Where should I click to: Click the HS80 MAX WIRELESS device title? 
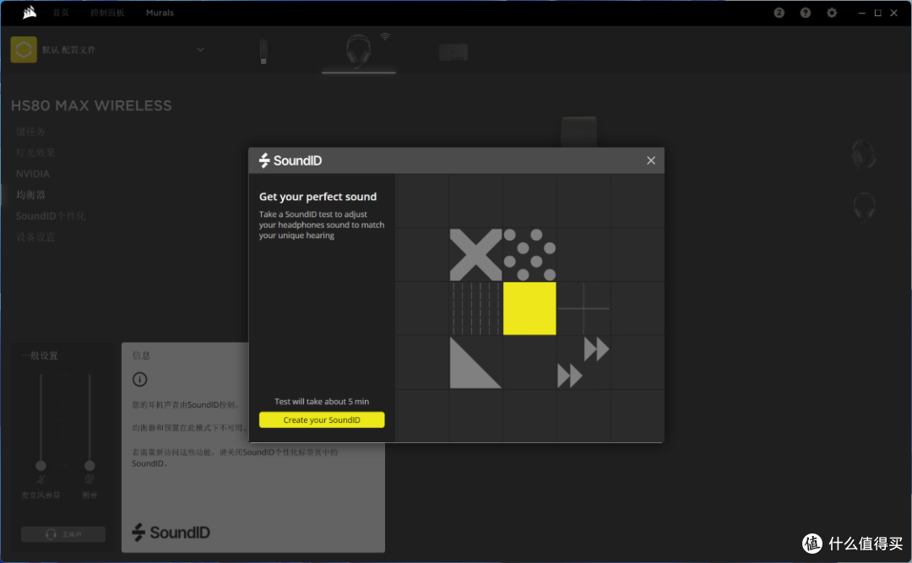click(91, 106)
